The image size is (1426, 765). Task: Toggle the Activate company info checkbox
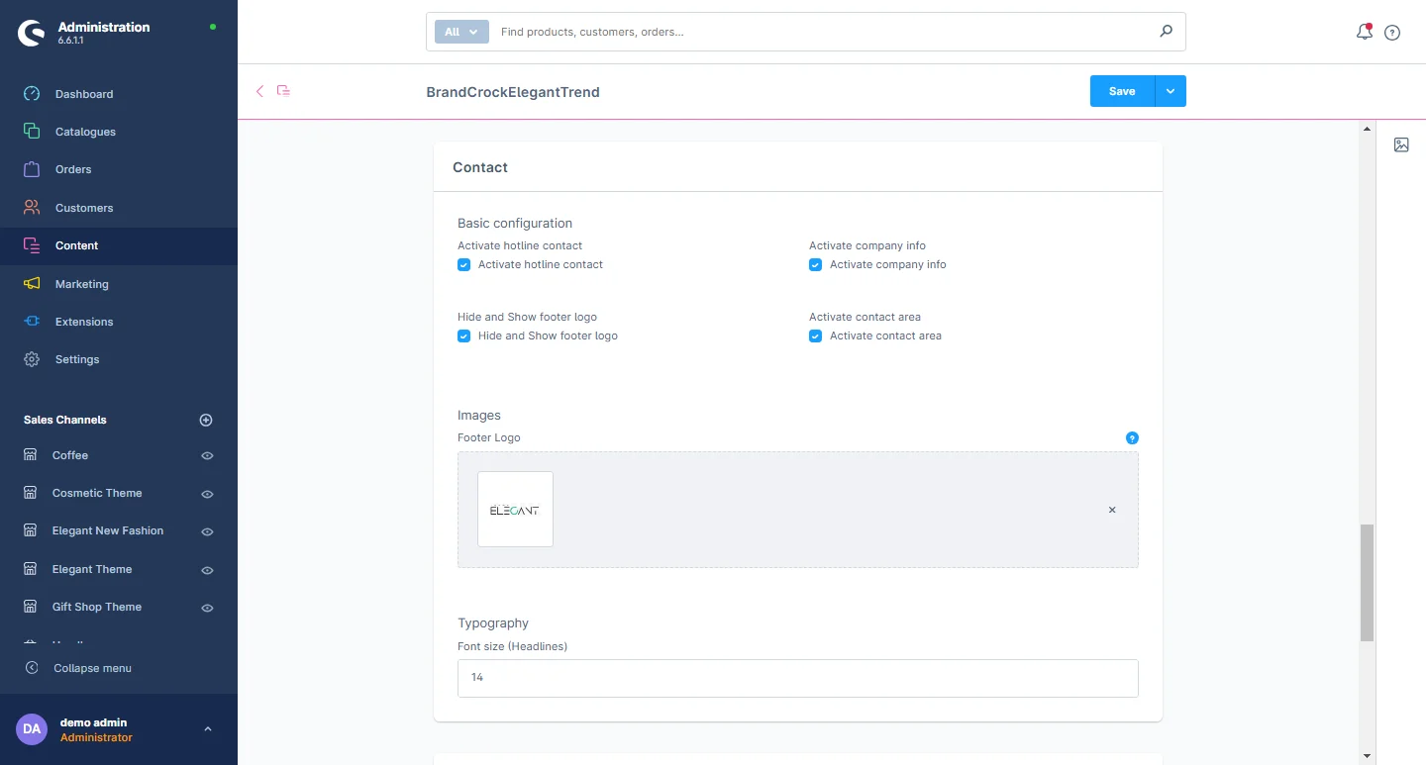coord(815,265)
